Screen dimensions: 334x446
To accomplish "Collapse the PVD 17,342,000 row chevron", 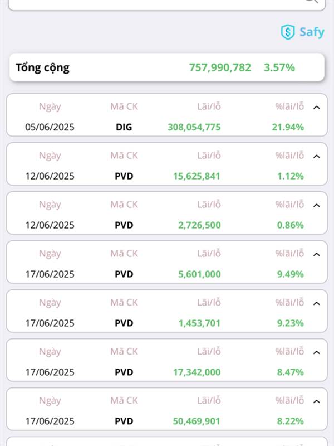I will pyautogui.click(x=316, y=352).
